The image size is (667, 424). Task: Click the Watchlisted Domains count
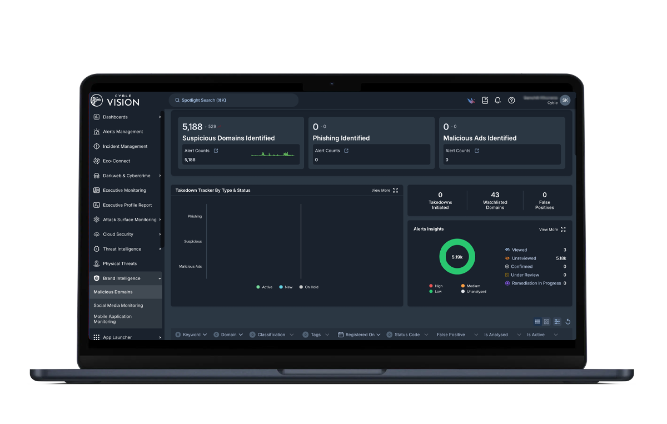coord(495,195)
